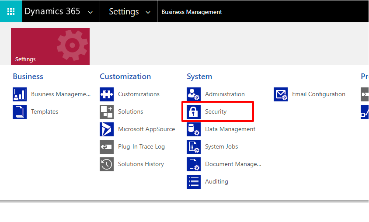Open the app launcher waffle icon
The height and width of the screenshot is (222, 369).
click(11, 11)
